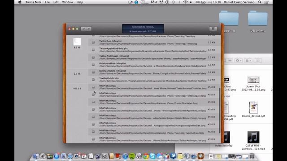Viewport: 287px width, 161px height.
Task: Click the TwitterApp-Info.plist file name
Action: click(110, 41)
